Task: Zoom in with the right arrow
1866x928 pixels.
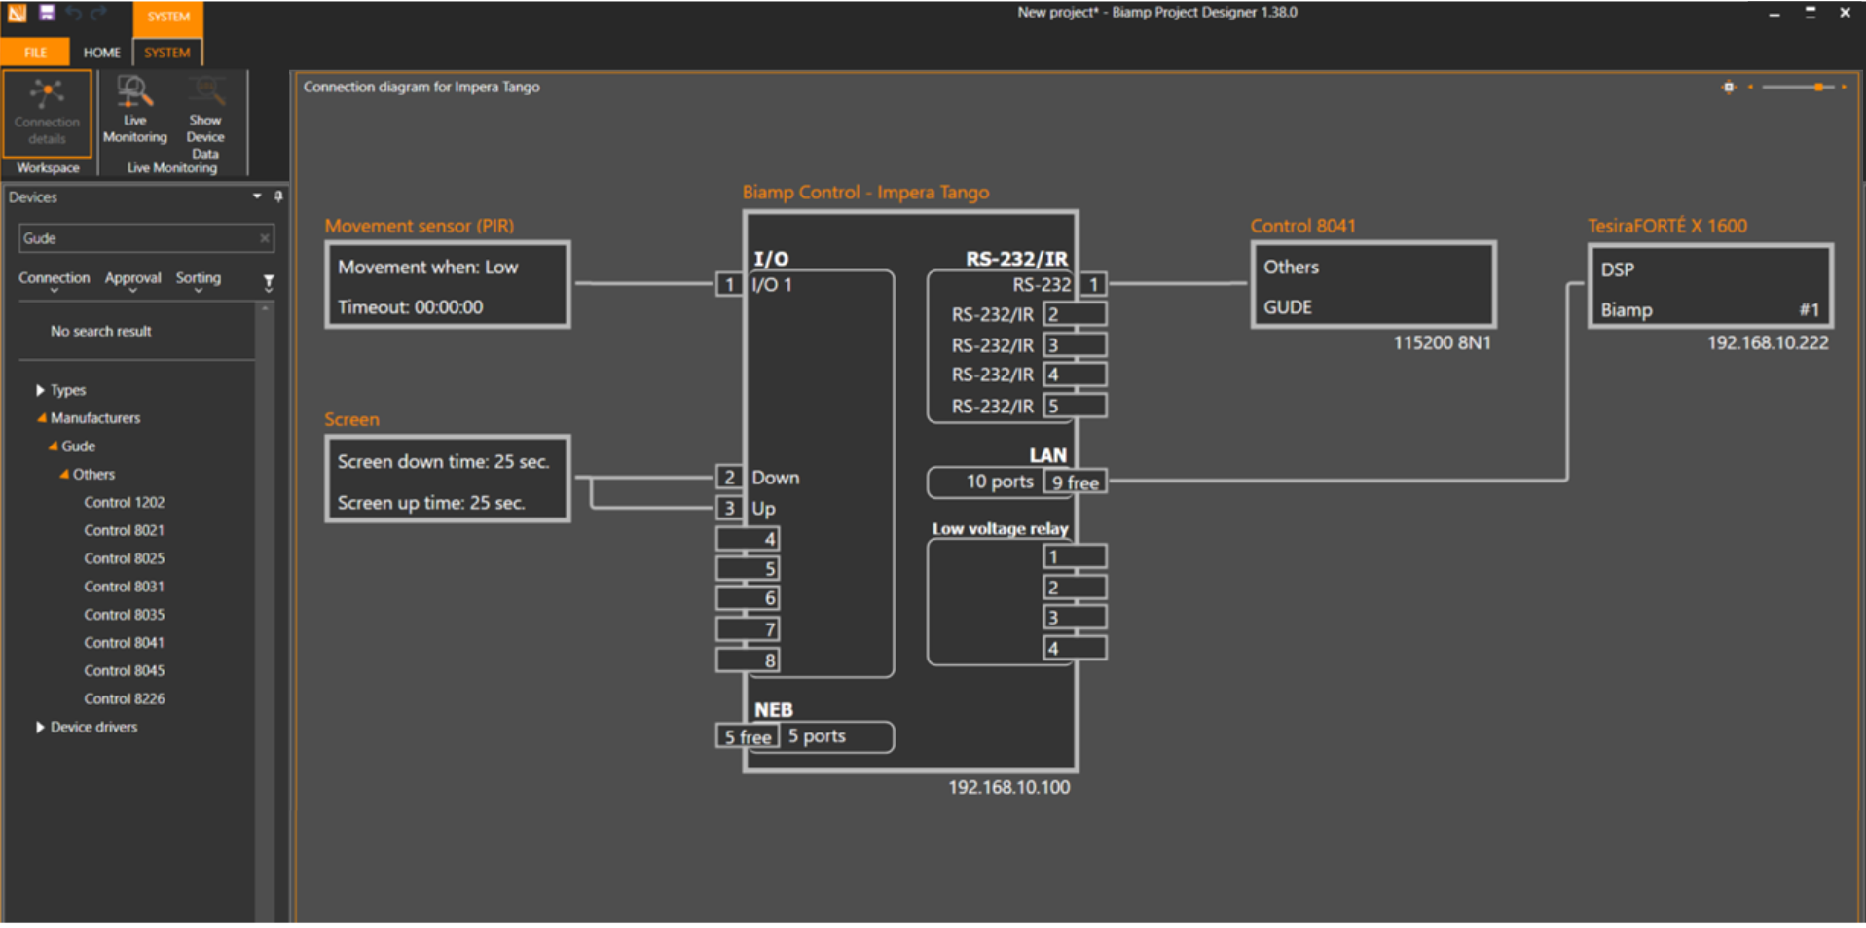Action: point(1844,88)
